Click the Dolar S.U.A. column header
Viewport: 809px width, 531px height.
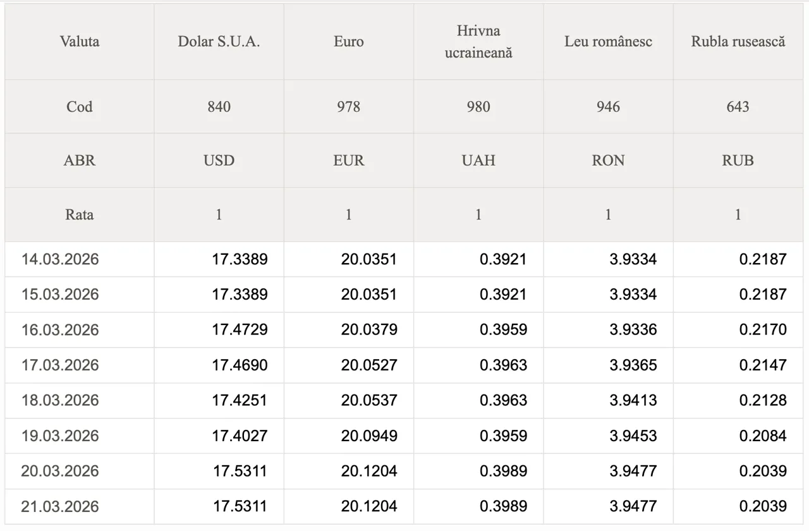pyautogui.click(x=219, y=42)
